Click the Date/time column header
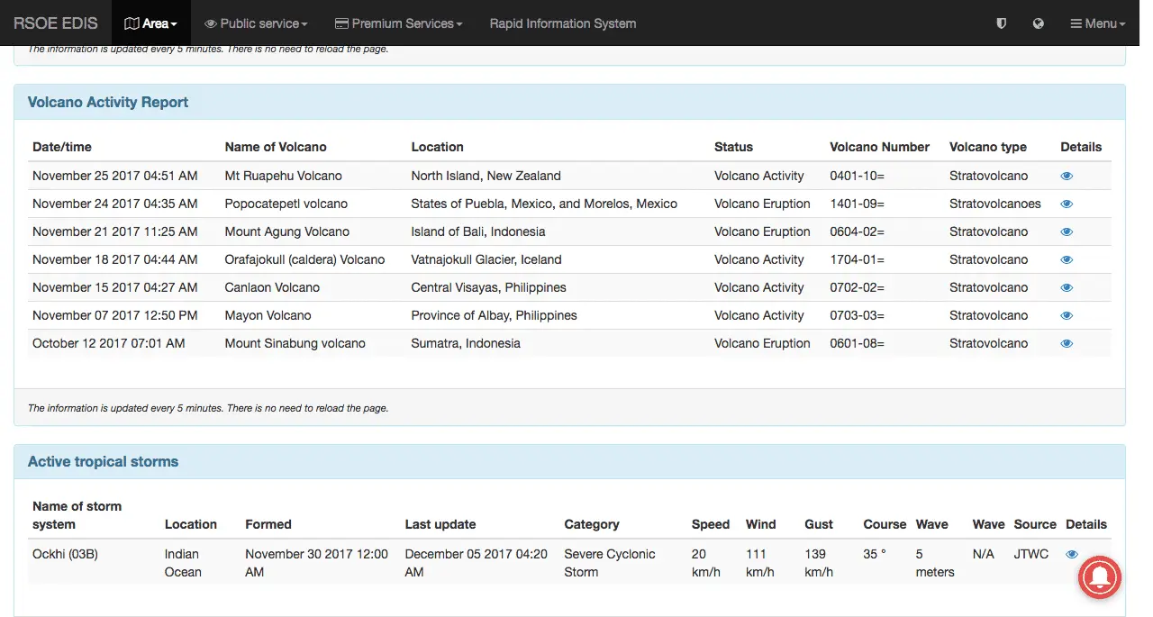This screenshot has width=1153, height=617. pos(62,147)
